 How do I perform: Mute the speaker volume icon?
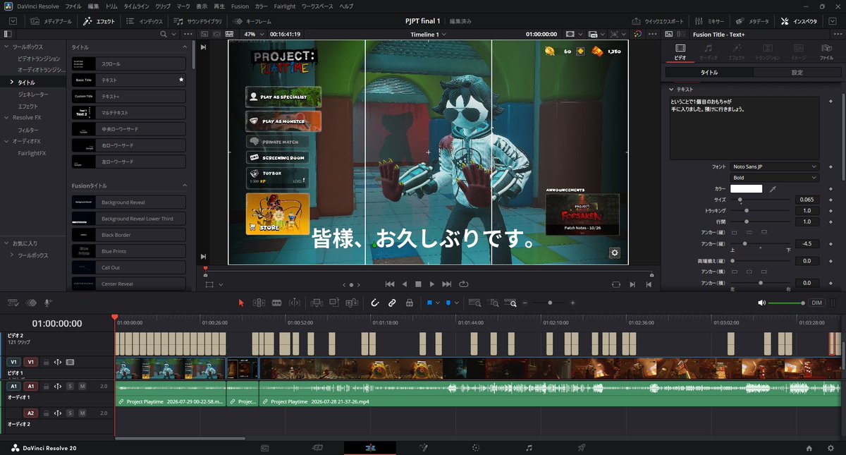click(761, 303)
